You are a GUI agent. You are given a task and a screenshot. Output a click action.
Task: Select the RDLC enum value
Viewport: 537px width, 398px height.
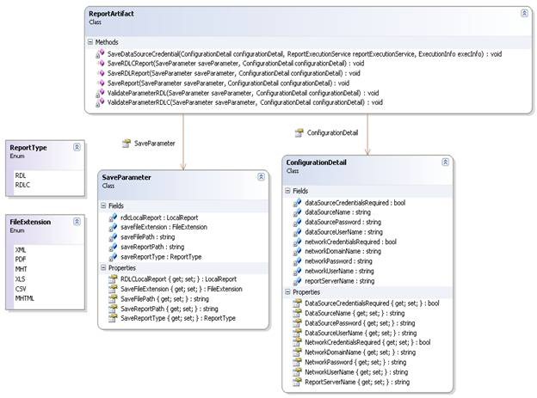click(x=24, y=183)
